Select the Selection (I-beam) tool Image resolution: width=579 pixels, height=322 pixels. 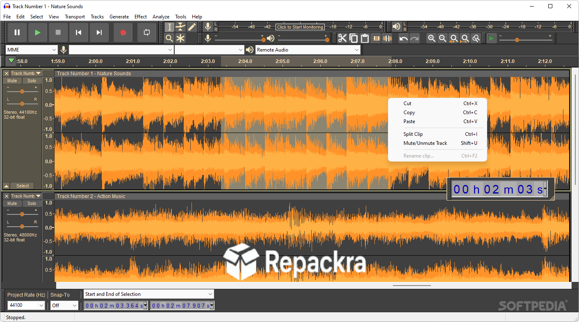(169, 27)
